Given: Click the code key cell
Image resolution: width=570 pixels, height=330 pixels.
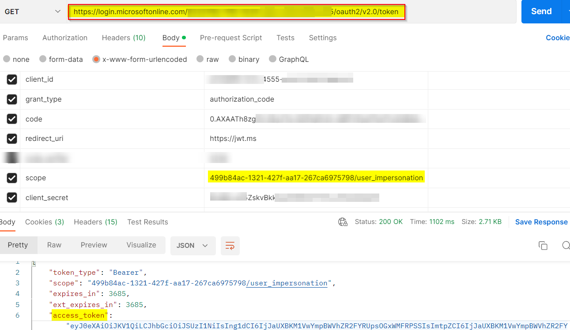Looking at the screenshot, I should click(x=112, y=119).
